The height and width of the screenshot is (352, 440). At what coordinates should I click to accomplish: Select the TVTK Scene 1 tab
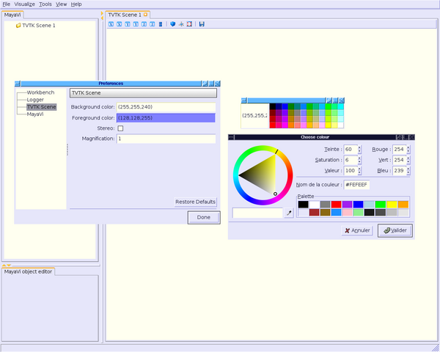point(128,15)
